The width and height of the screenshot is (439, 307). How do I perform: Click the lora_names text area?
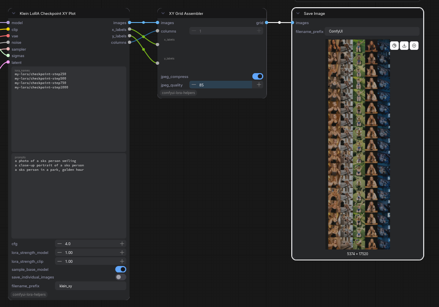tap(69, 109)
